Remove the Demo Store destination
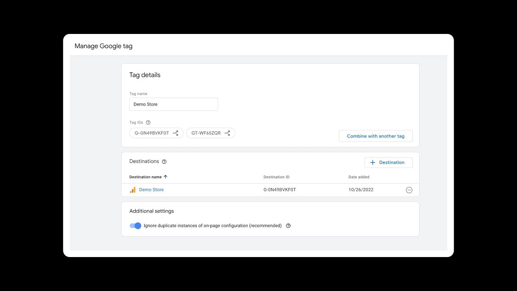The image size is (517, 291). pyautogui.click(x=409, y=190)
